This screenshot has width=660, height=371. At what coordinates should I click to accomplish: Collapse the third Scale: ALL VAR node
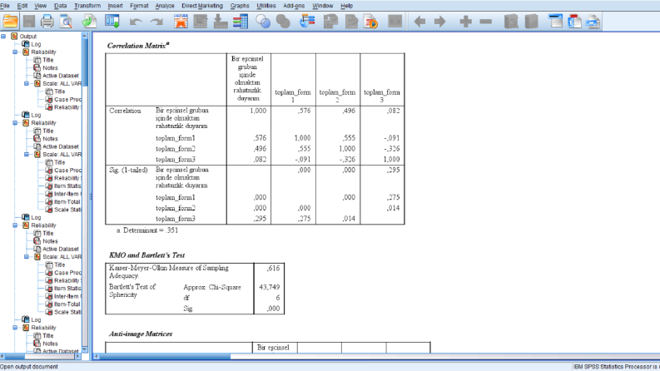tap(27, 256)
